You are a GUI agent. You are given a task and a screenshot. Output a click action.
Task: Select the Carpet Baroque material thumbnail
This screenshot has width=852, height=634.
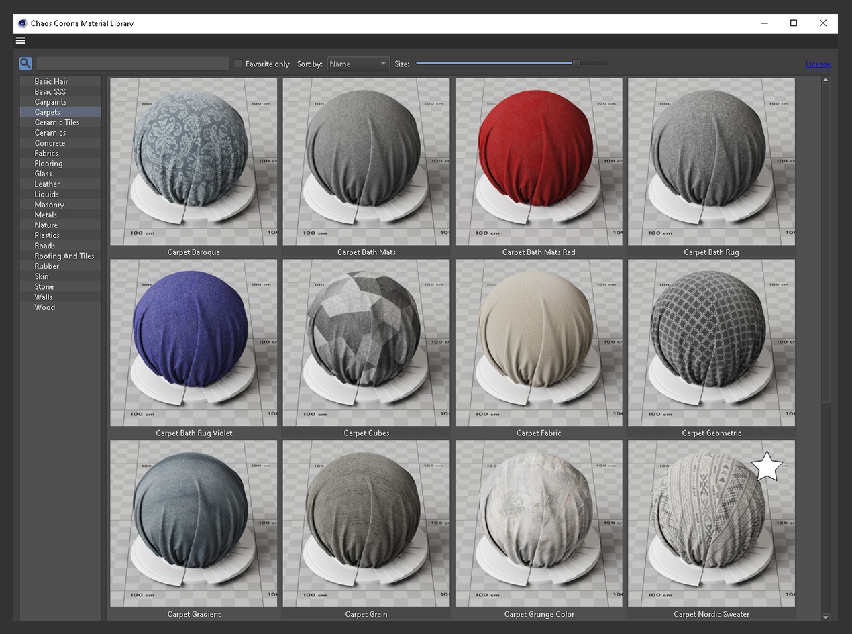click(x=193, y=162)
